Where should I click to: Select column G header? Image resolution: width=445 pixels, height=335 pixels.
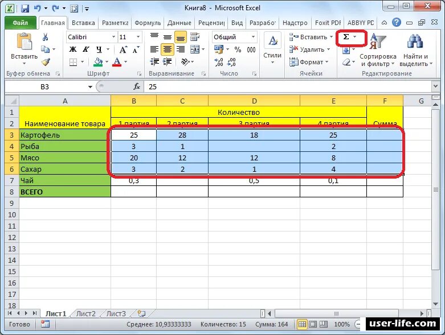[421, 101]
